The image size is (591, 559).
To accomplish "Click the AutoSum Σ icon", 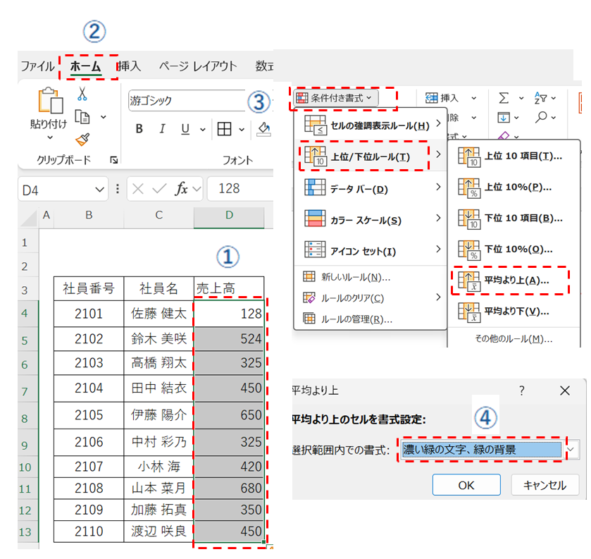I will click(504, 97).
